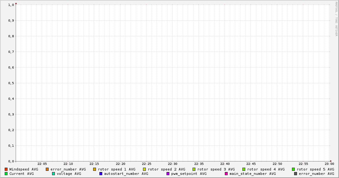Image resolution: width=339 pixels, height=178 pixels.
Task: Click the rotor speed 1 color swatch
Action: pyautogui.click(x=94, y=169)
